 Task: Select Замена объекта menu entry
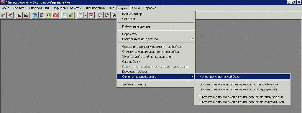[156, 84]
